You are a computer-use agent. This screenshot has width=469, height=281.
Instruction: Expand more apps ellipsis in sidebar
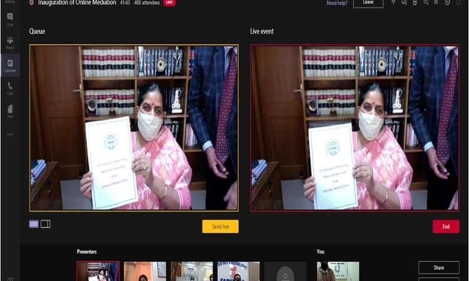click(9, 134)
